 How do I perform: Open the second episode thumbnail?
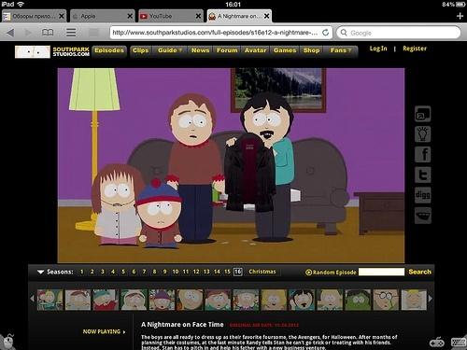tap(78, 300)
